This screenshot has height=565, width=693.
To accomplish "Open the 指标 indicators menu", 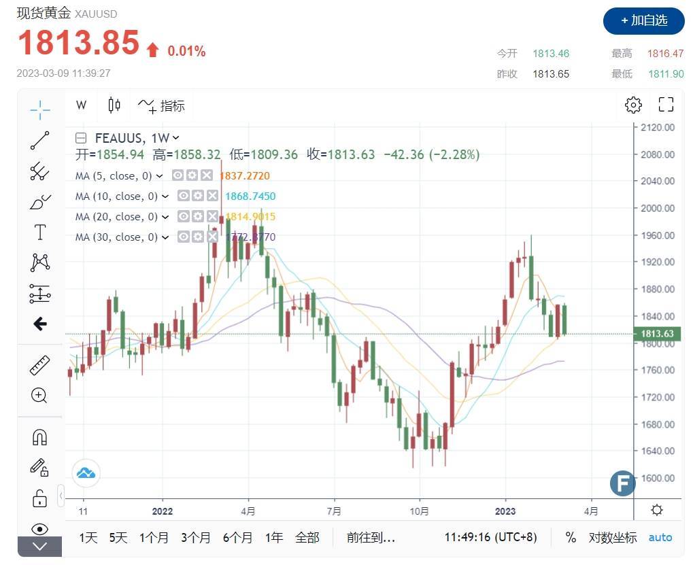I will point(161,105).
